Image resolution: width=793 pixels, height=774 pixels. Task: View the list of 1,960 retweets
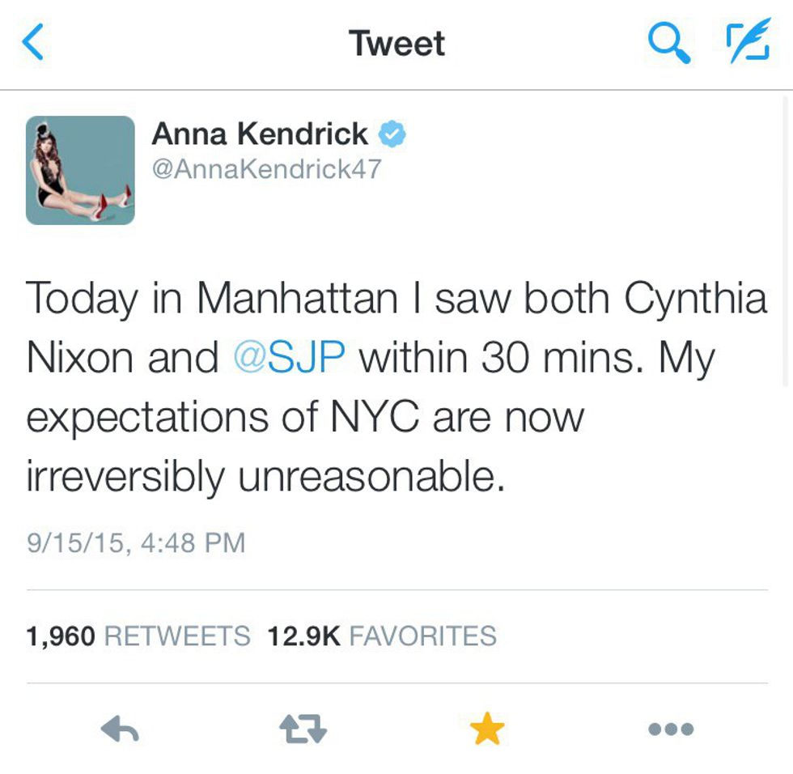(x=138, y=636)
